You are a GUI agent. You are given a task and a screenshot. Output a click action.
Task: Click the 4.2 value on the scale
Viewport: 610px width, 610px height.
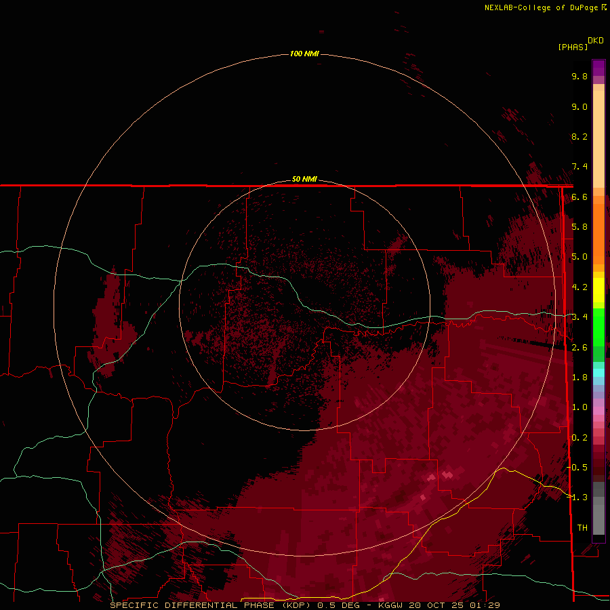(579, 287)
